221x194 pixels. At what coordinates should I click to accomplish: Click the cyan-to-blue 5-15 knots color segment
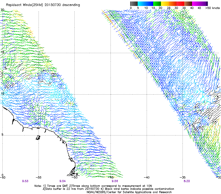[145, 4]
